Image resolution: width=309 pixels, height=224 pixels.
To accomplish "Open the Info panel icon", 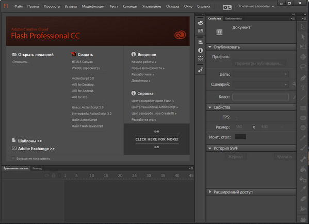I will point(200,50).
